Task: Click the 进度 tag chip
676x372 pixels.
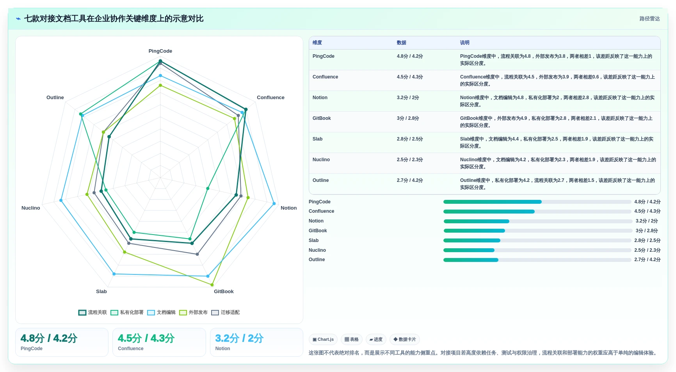Action: 376,339
